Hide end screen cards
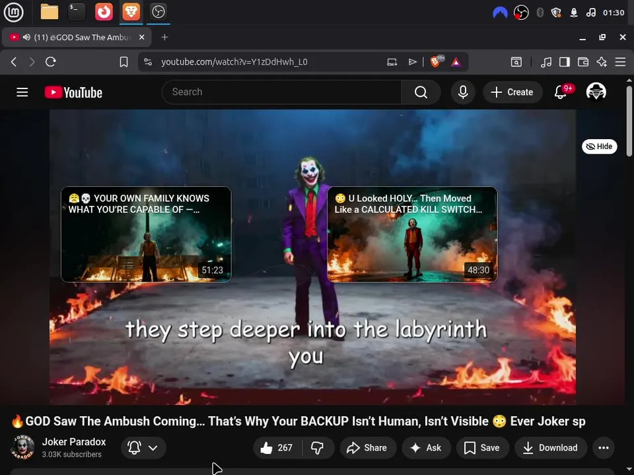Image resolution: width=634 pixels, height=475 pixels. (x=599, y=146)
